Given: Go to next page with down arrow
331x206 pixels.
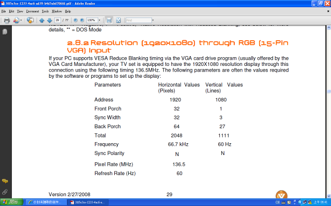Looking at the screenshot, I should (x=50, y=21).
